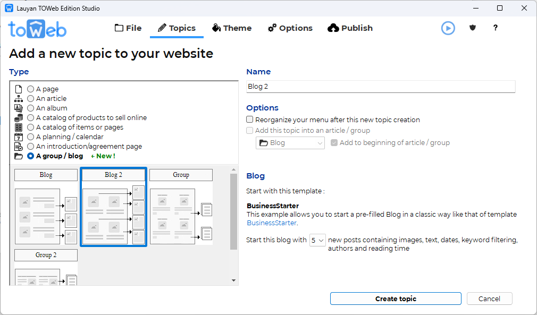Toggle add to beginning of article checkbox
This screenshot has height=315, width=537.
pyautogui.click(x=334, y=142)
